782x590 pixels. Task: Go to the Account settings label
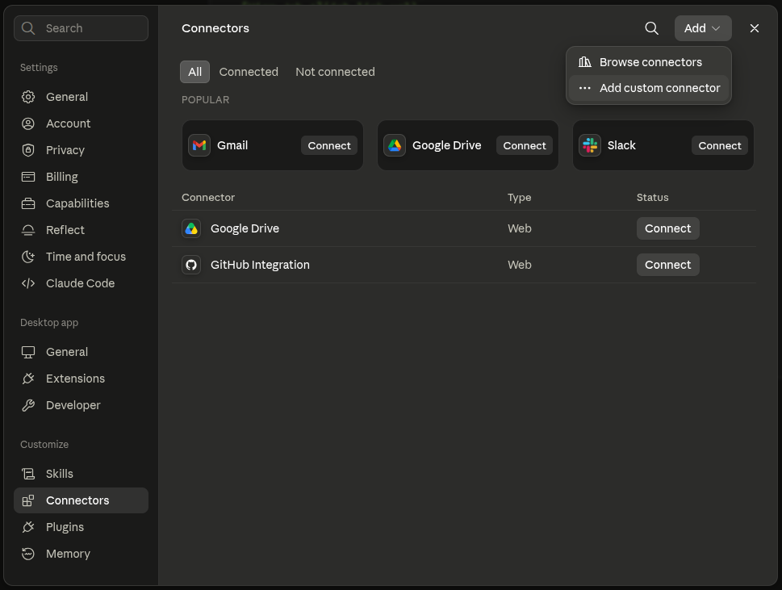coord(69,123)
